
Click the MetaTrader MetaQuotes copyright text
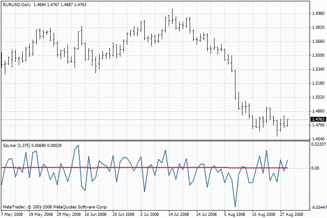[54, 207]
